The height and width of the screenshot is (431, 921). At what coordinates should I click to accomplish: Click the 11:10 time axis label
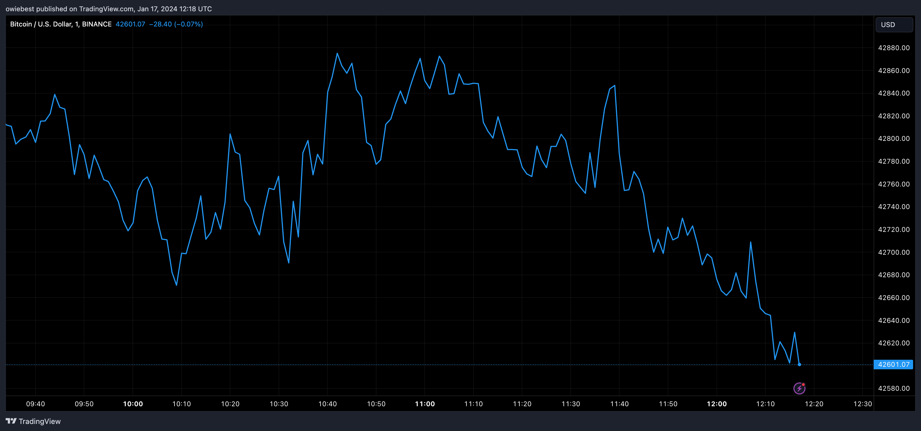[473, 404]
